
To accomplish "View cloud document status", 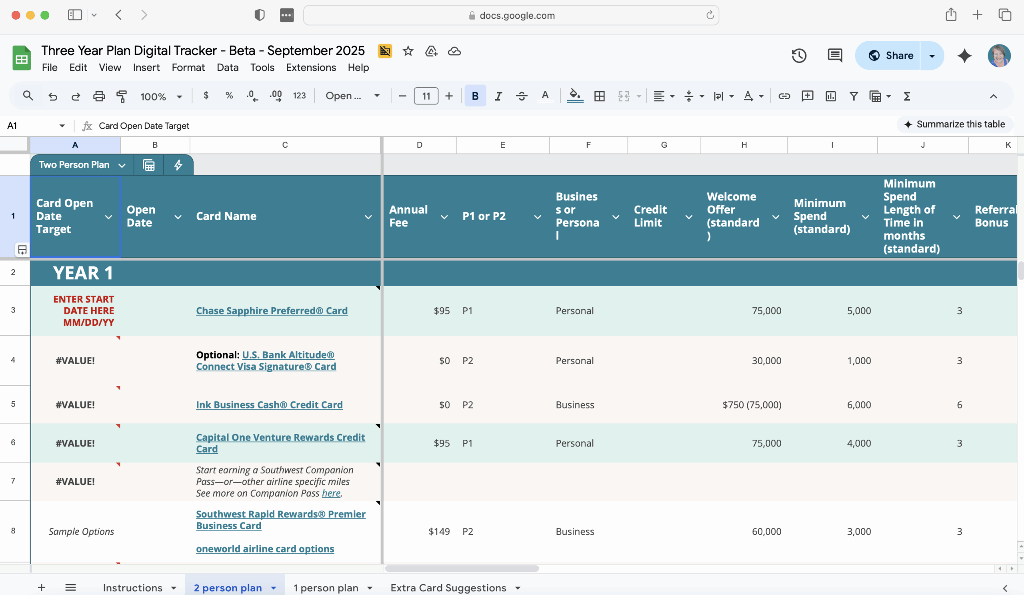I will [x=454, y=51].
